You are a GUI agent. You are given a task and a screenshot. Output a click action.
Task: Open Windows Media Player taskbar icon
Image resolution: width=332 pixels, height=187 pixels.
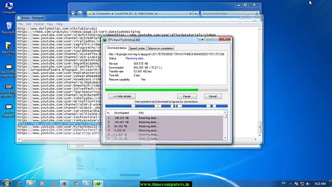(x=42, y=183)
